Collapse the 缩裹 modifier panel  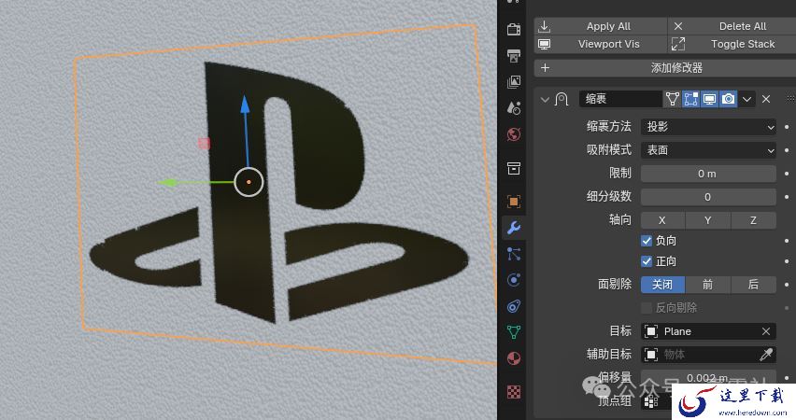545,100
